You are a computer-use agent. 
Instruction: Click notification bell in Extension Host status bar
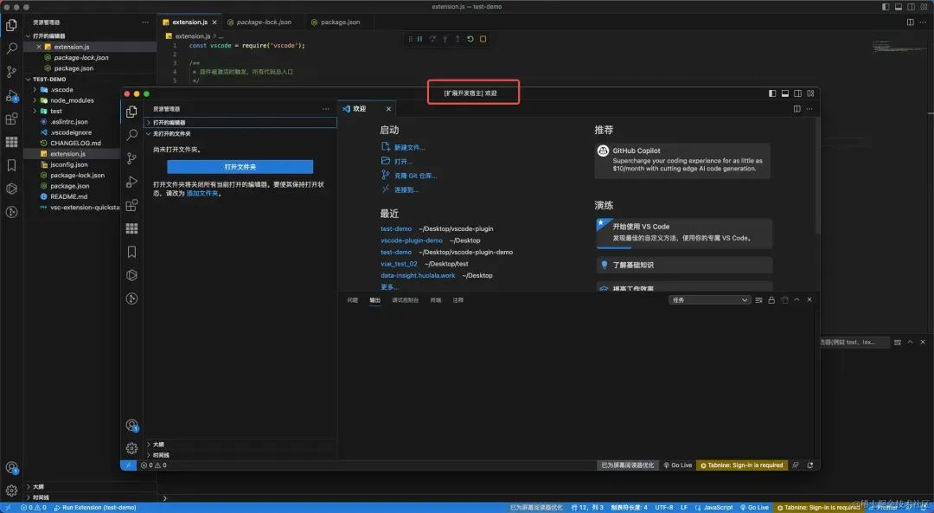(x=810, y=465)
